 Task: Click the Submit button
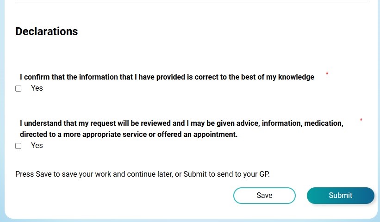tap(340, 195)
